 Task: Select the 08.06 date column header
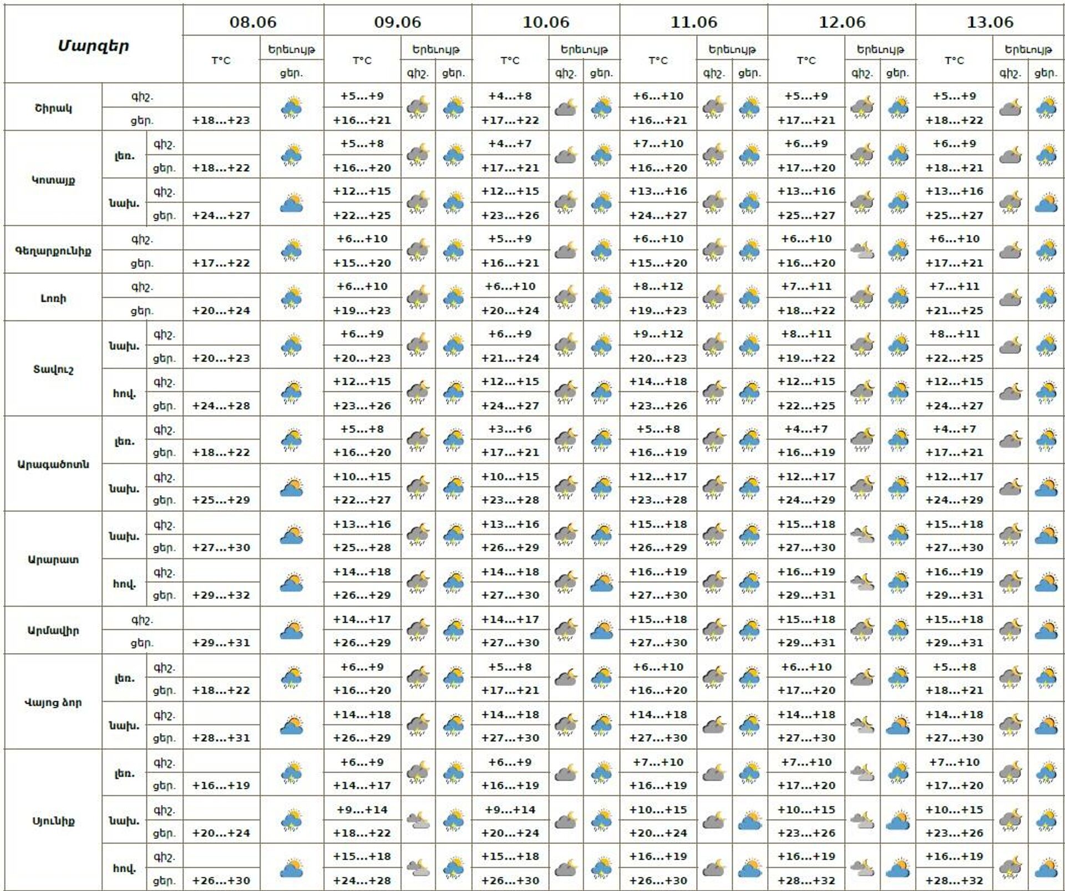tap(253, 22)
